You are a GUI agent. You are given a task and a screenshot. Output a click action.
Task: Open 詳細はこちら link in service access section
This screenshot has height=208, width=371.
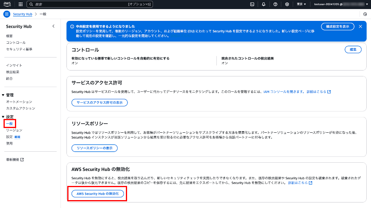pos(318,92)
